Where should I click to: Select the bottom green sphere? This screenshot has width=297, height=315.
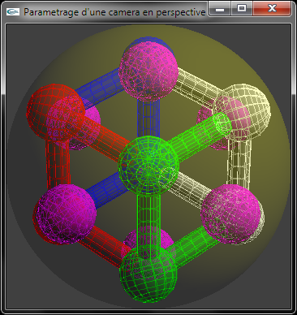point(148,274)
